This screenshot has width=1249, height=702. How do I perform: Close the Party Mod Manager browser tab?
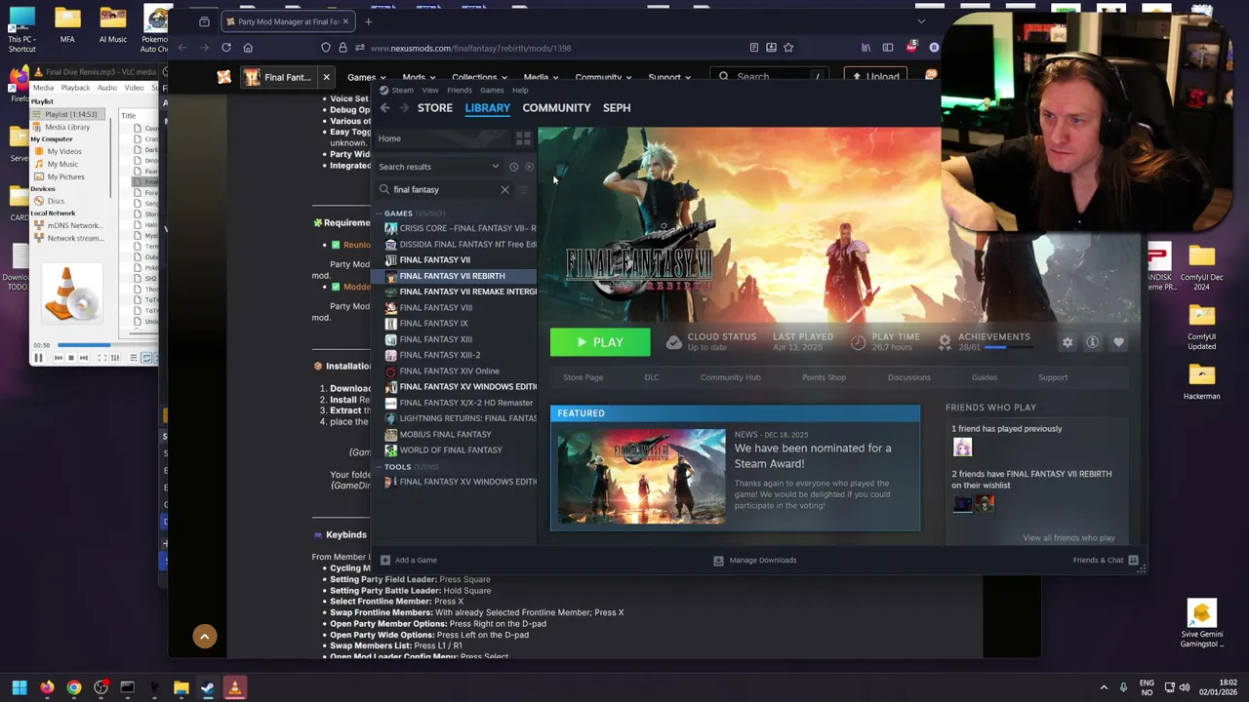point(345,21)
